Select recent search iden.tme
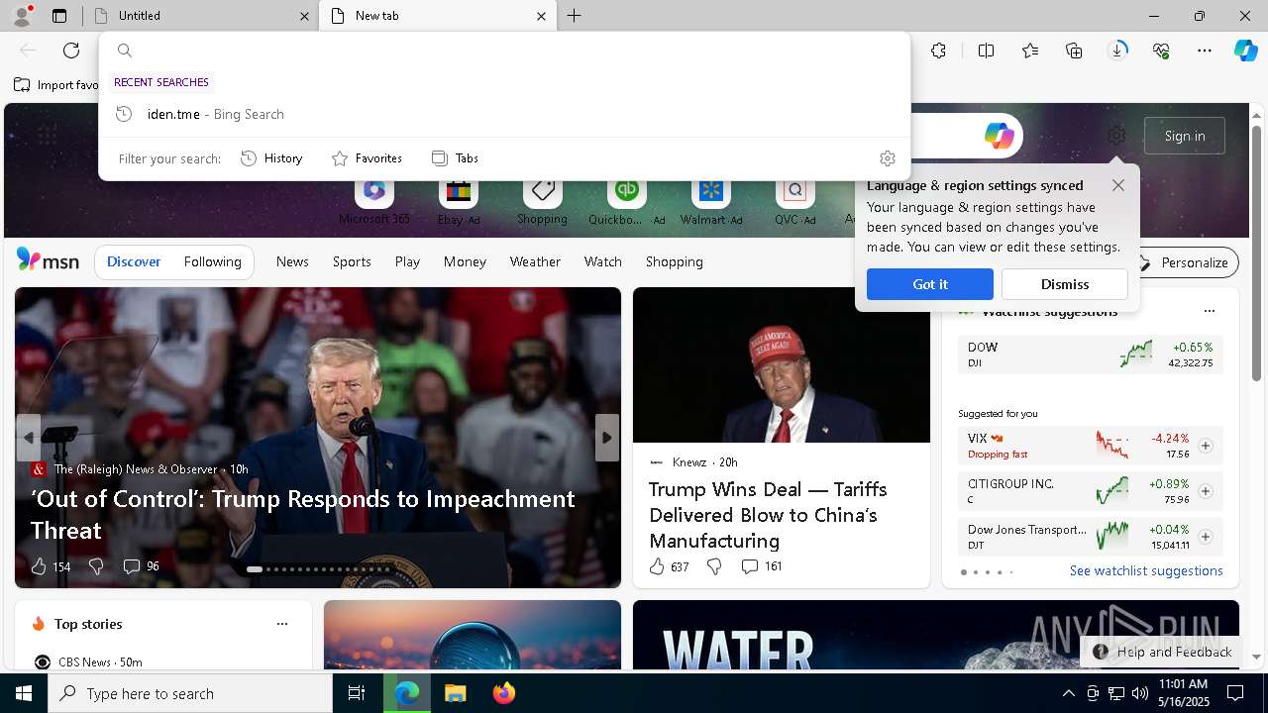Screen dimensions: 1268x713 tap(505, 114)
